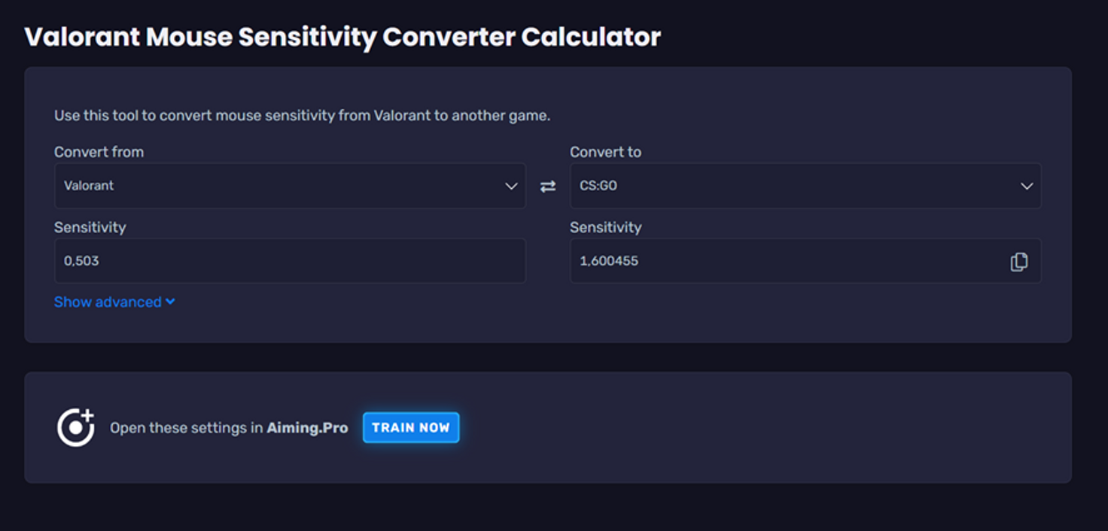
Task: Click the TRAIN NOW button
Action: 410,427
